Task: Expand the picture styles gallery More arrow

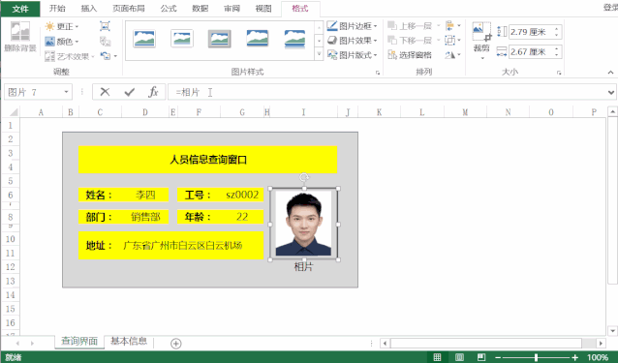Action: point(319,54)
